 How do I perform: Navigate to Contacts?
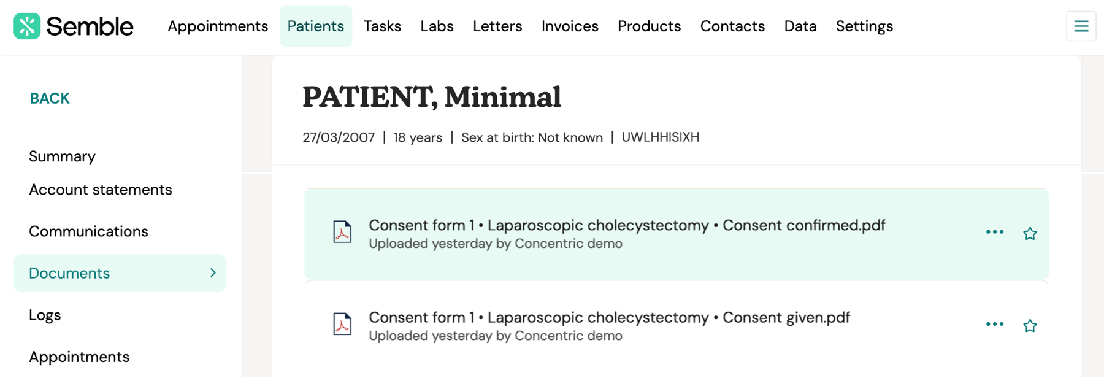[732, 26]
